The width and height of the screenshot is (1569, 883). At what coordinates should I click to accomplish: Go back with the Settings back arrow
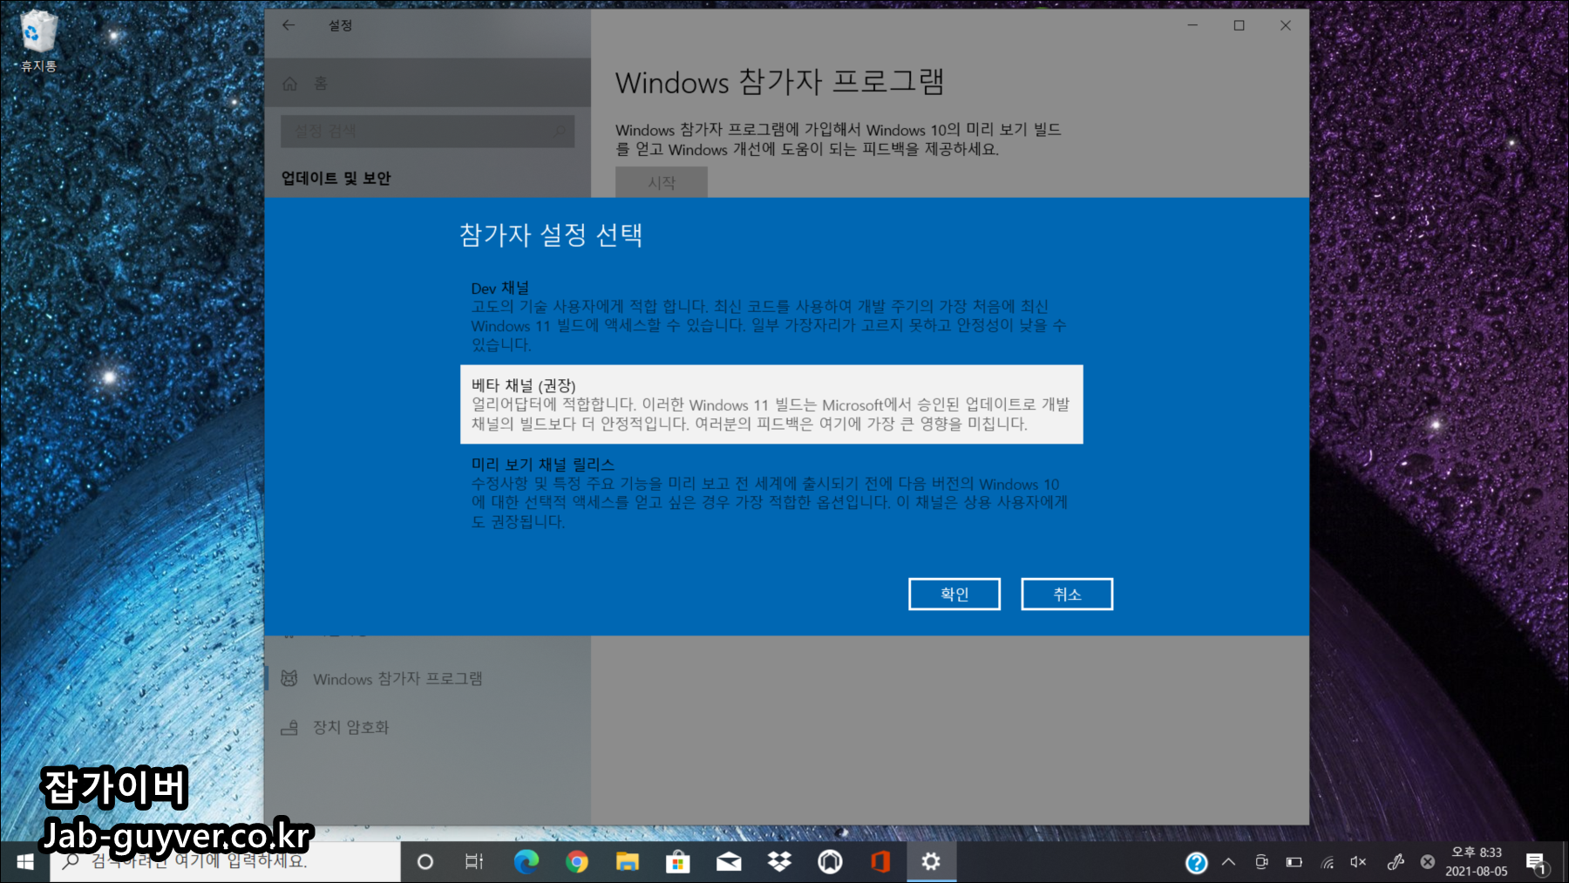coord(289,25)
